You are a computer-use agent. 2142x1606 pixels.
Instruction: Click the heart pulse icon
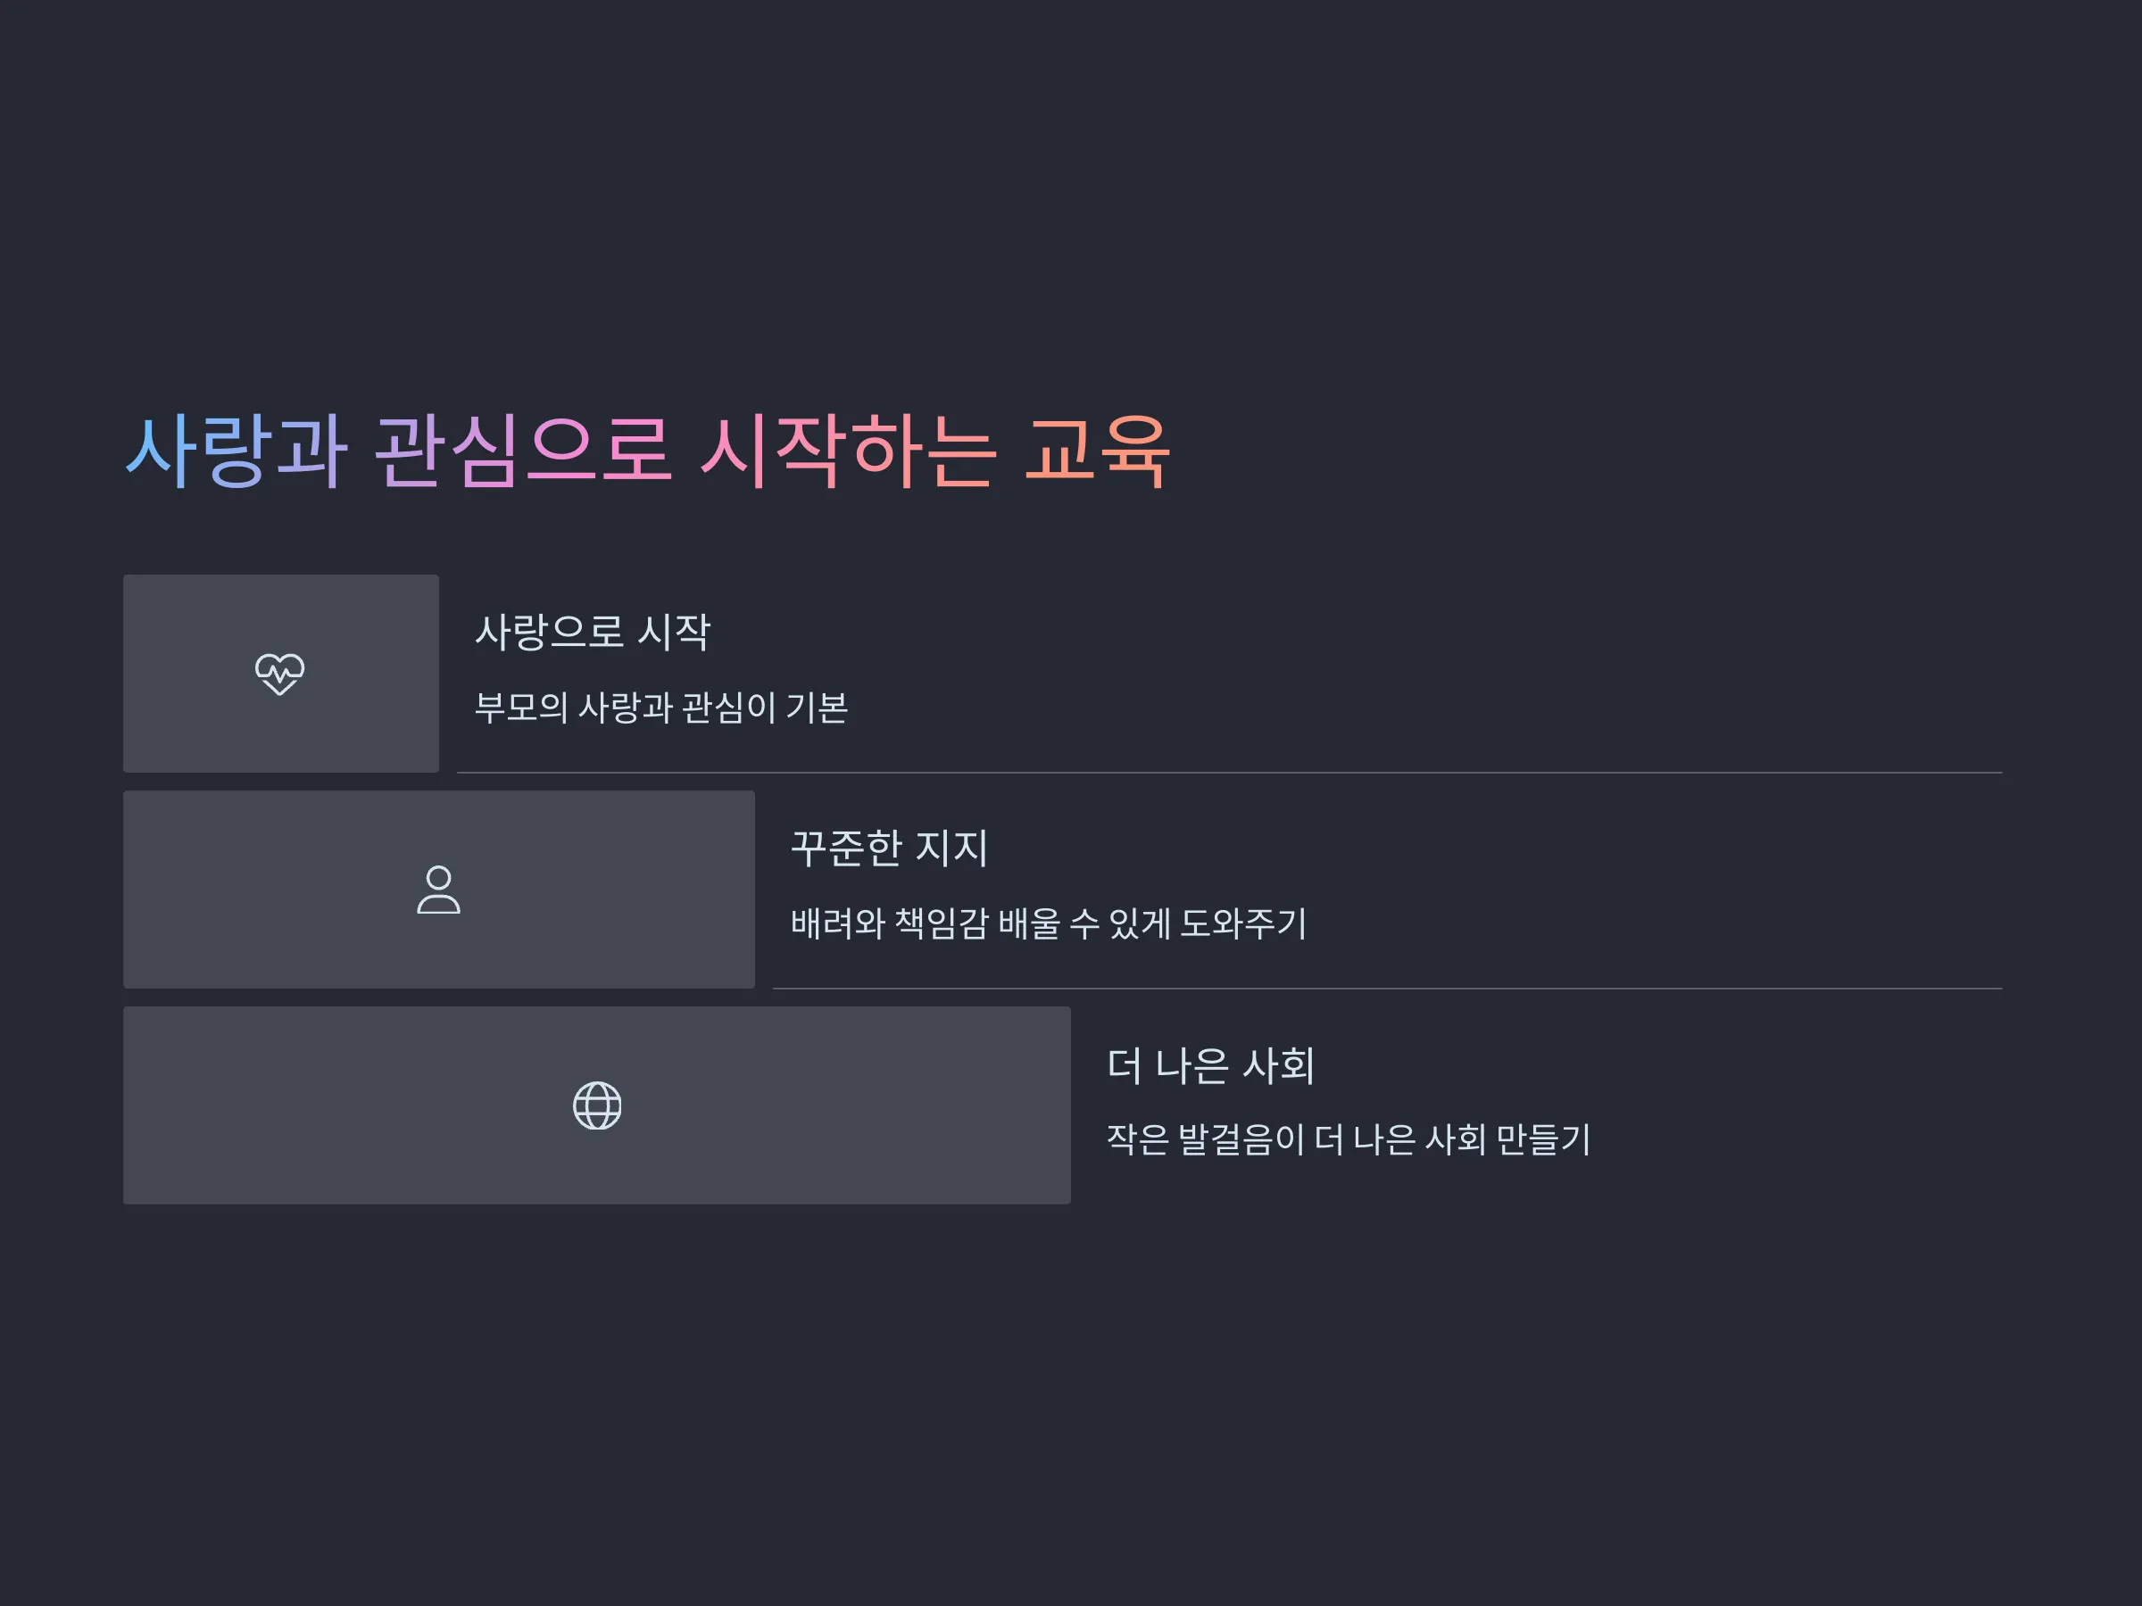tap(280, 674)
